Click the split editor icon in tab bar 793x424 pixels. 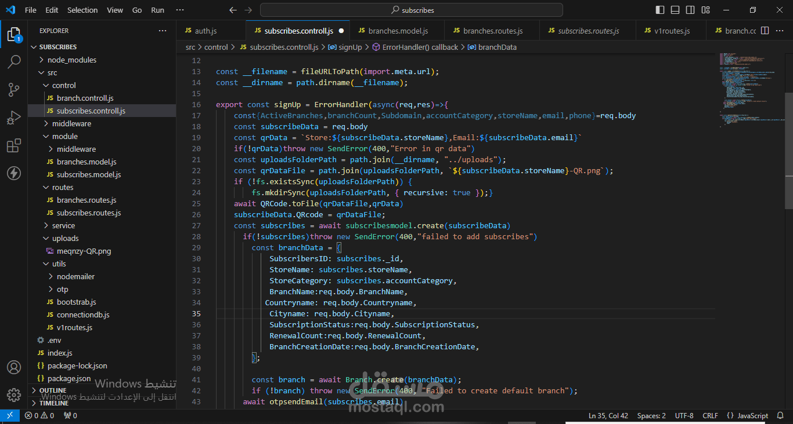coord(765,31)
